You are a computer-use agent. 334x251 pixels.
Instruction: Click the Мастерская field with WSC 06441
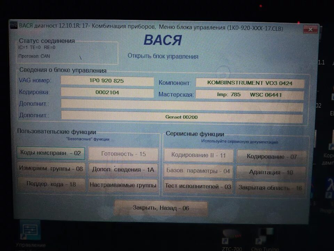click(250, 94)
